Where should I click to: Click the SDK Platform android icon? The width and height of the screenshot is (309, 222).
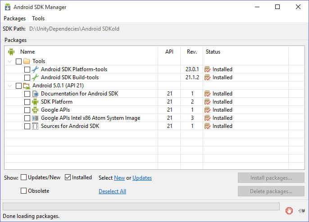click(35, 102)
